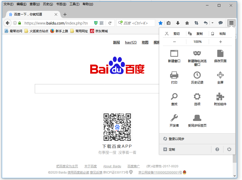Close the Baidu tab

click(x=56, y=14)
